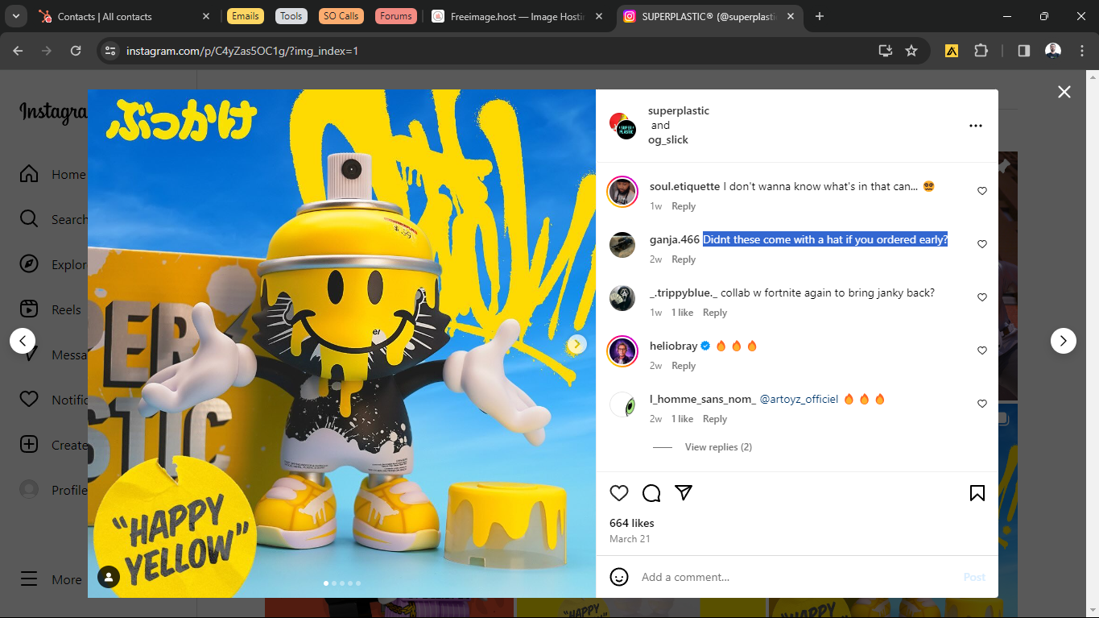Click the Post comment button
This screenshot has height=618, width=1099.
[974, 577]
